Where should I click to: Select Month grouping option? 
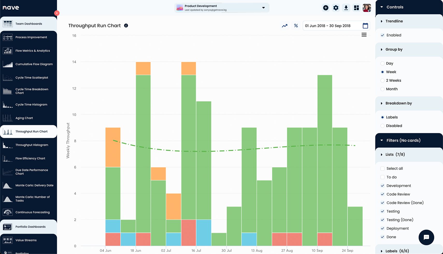pos(382,89)
